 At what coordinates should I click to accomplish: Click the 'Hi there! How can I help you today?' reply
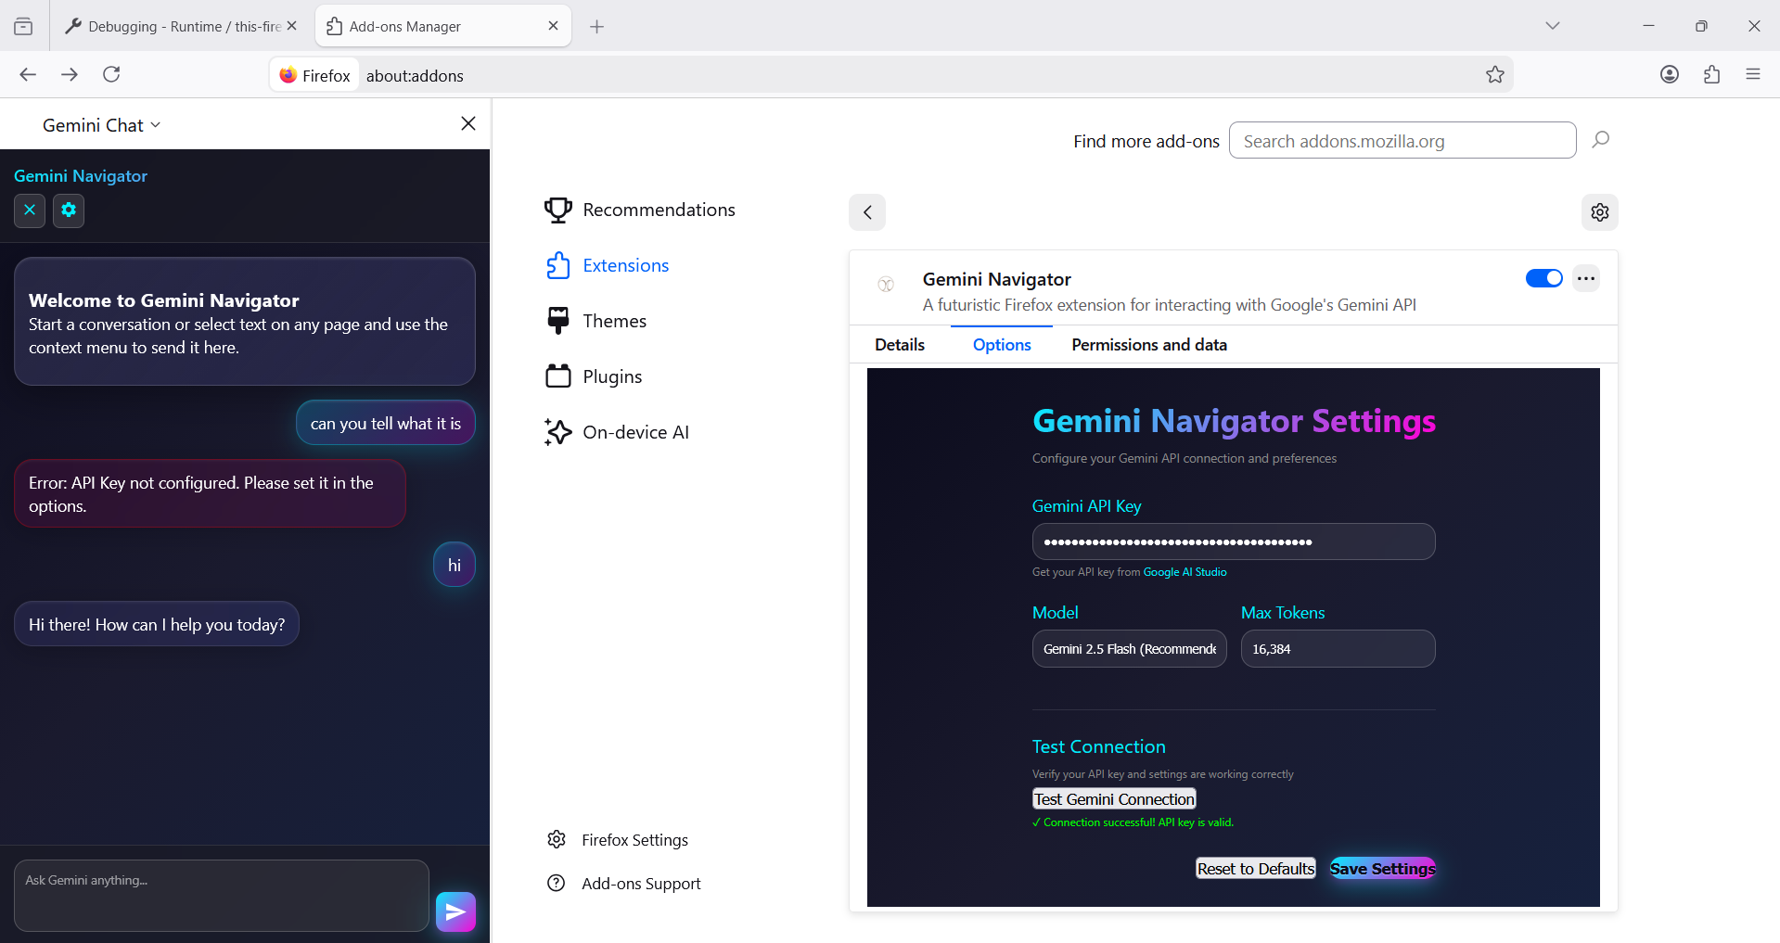[x=157, y=625]
